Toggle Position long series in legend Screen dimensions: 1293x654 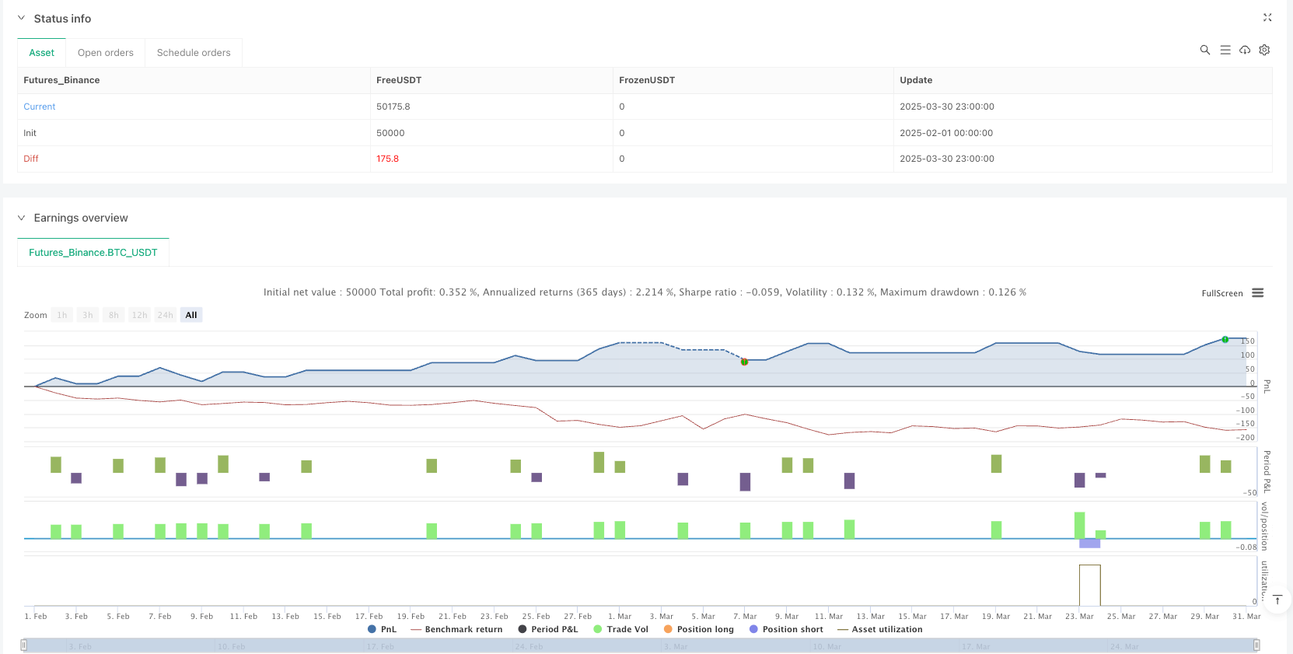click(698, 629)
